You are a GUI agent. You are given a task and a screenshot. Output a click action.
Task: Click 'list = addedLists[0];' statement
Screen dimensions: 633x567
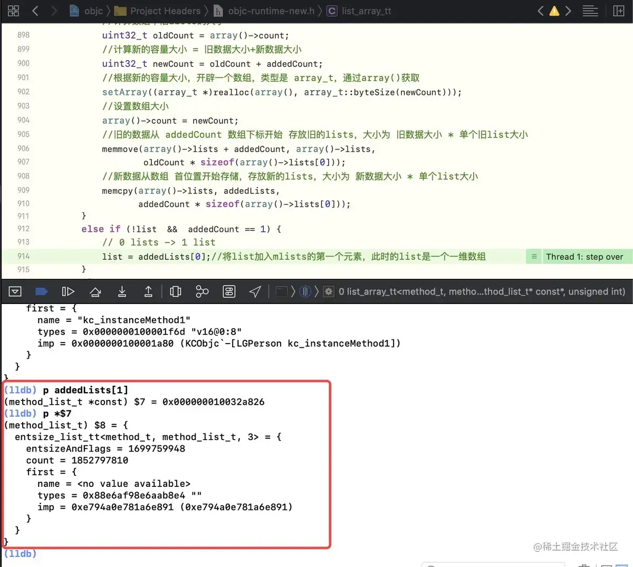(x=157, y=257)
